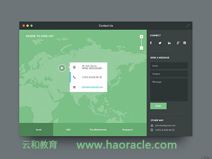Click the map zoom-in plus button
This screenshot has width=212, height=159.
pos(141,37)
